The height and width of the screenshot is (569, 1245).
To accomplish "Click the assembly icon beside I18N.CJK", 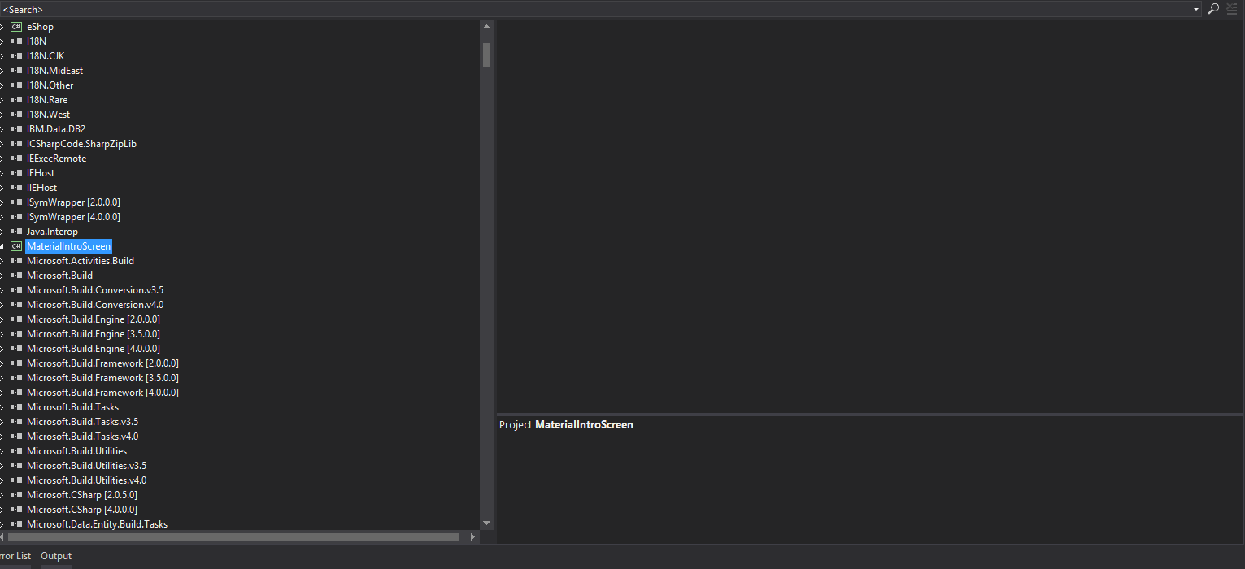I will pyautogui.click(x=16, y=56).
